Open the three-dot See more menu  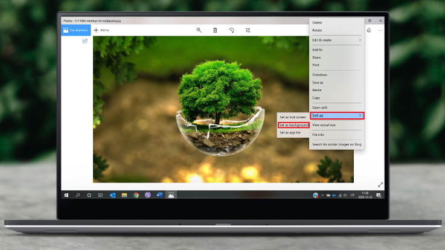[380, 30]
